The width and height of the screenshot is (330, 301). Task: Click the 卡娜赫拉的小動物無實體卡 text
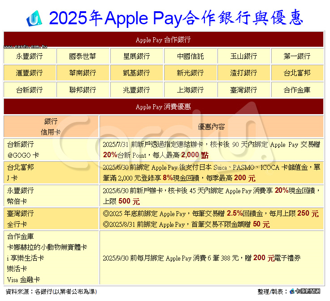[47, 247]
